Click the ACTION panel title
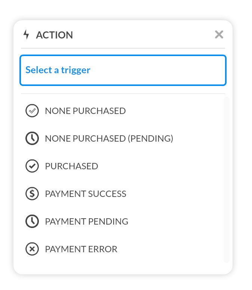Viewport: 252px width, 290px height. [x=54, y=35]
